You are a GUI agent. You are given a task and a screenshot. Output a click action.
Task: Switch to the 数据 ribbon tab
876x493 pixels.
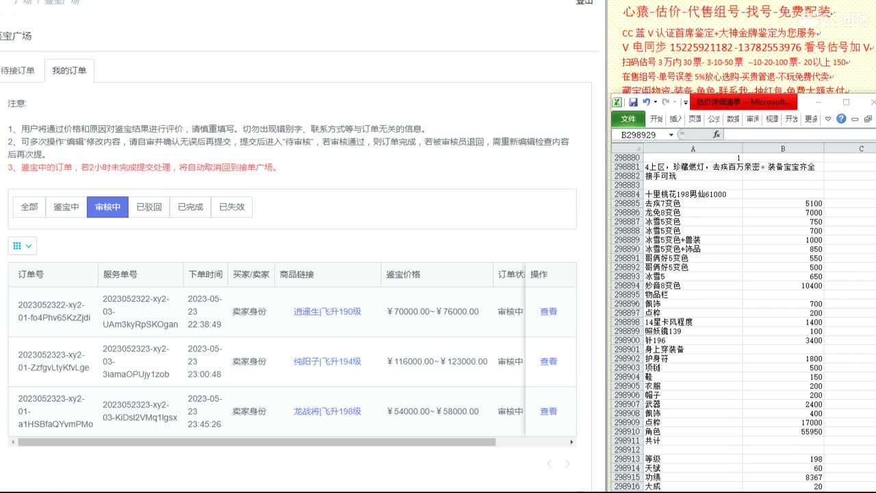[734, 119]
